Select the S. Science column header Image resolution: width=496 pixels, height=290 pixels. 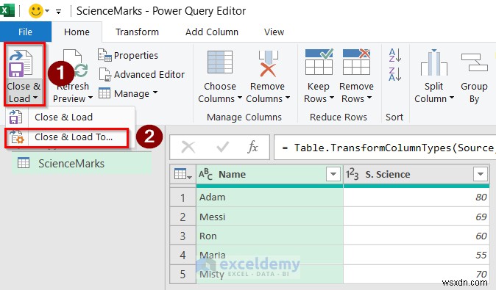pos(417,174)
